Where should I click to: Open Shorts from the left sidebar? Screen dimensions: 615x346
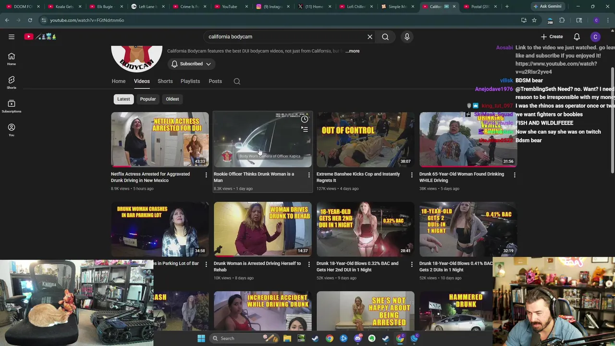tap(12, 82)
